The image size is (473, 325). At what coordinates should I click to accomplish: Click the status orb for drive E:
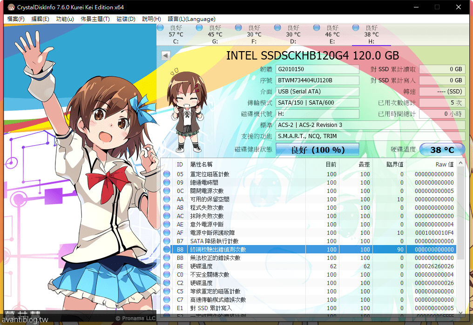coord(317,28)
